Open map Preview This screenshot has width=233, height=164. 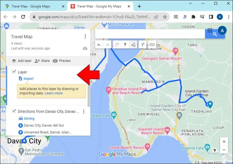[62, 61]
